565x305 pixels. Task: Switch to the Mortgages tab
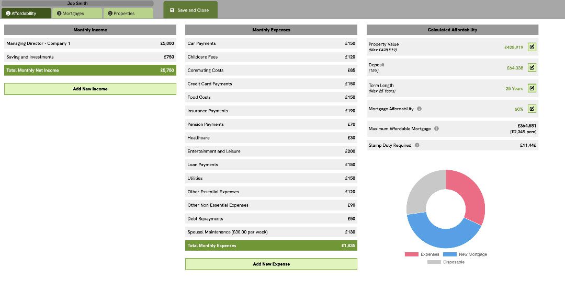(x=76, y=13)
